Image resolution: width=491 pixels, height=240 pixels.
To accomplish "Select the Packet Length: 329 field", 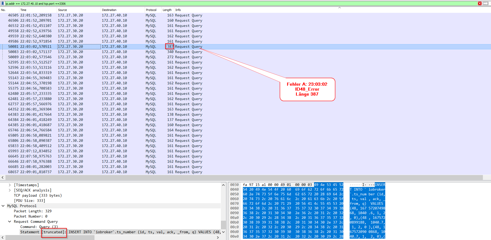I will [x=33, y=211].
